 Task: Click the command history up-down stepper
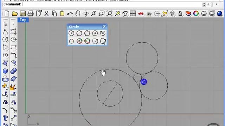pos(204,5)
